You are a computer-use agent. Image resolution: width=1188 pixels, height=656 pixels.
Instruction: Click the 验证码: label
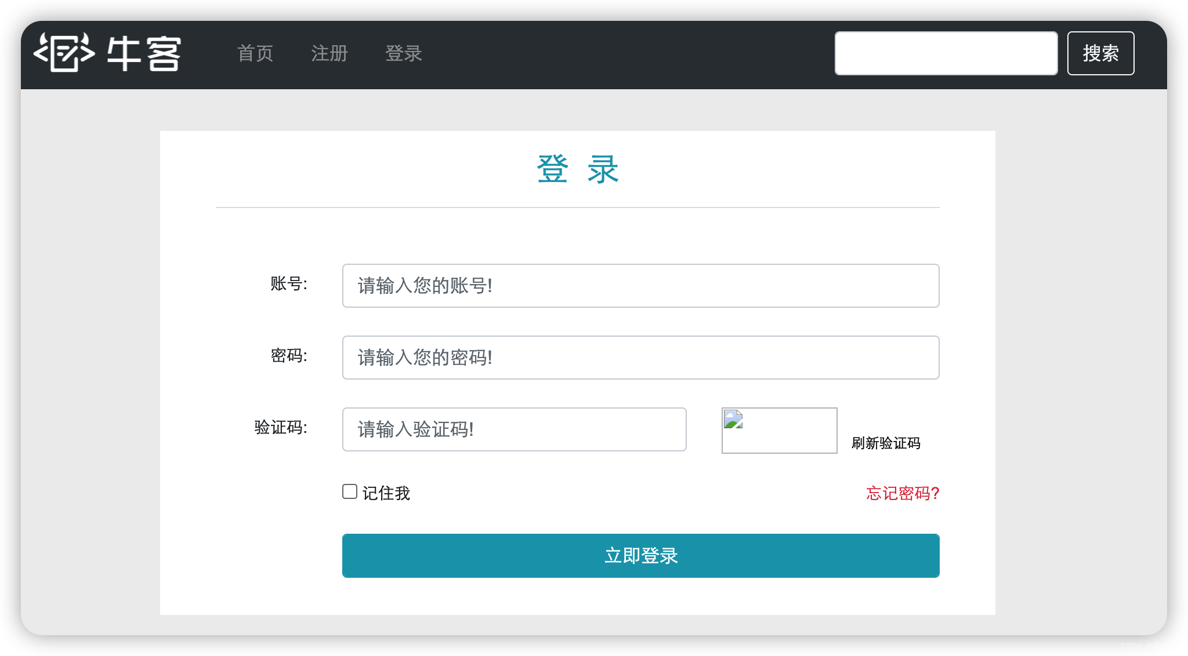(x=281, y=428)
